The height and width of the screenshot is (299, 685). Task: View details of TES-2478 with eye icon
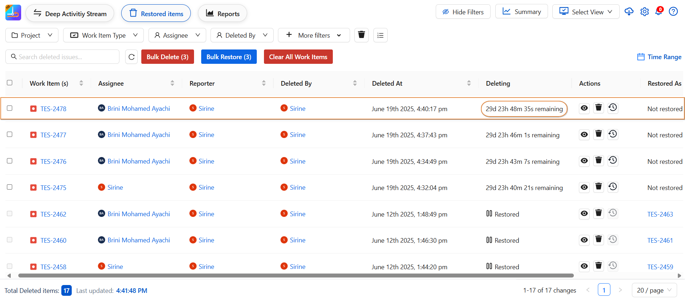pyautogui.click(x=584, y=108)
